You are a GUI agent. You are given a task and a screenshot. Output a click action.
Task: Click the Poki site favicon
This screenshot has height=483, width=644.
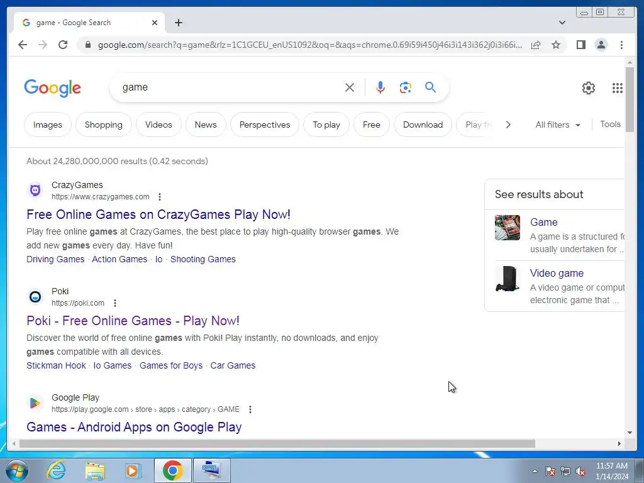(35, 297)
